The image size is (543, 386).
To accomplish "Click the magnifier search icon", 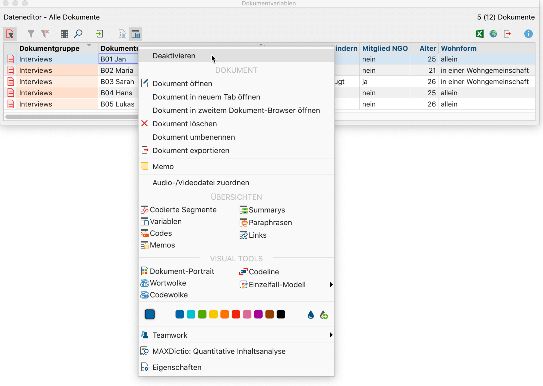I will click(78, 34).
